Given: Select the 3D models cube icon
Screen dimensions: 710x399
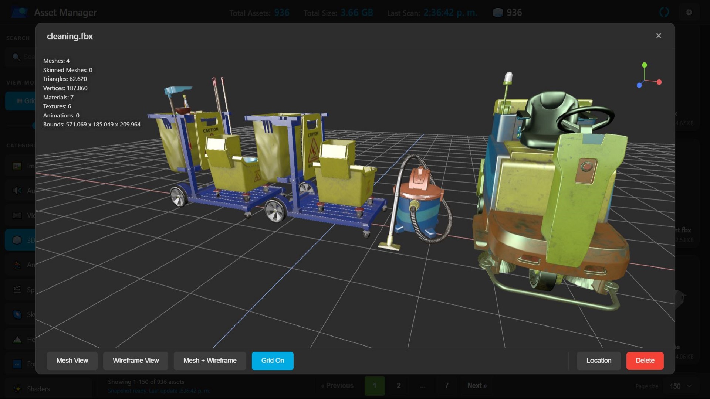Looking at the screenshot, I should (17, 240).
